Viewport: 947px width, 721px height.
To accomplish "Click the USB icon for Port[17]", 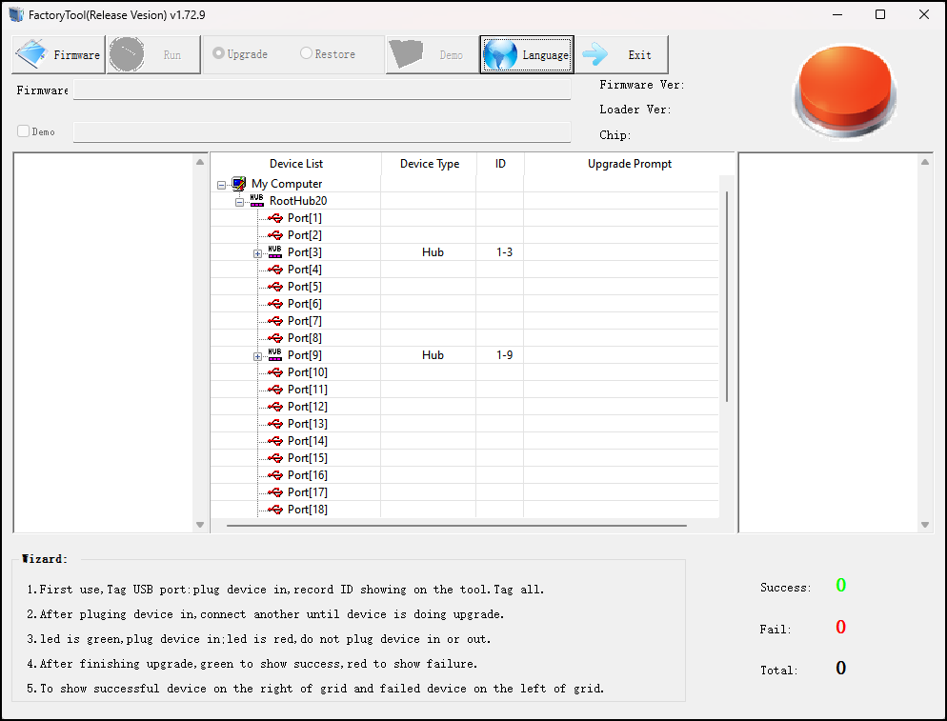I will pos(275,492).
